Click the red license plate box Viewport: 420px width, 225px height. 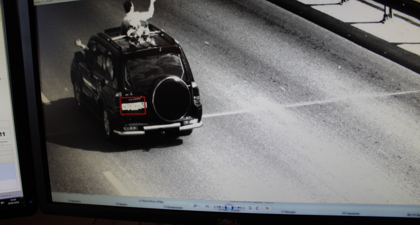pos(132,105)
